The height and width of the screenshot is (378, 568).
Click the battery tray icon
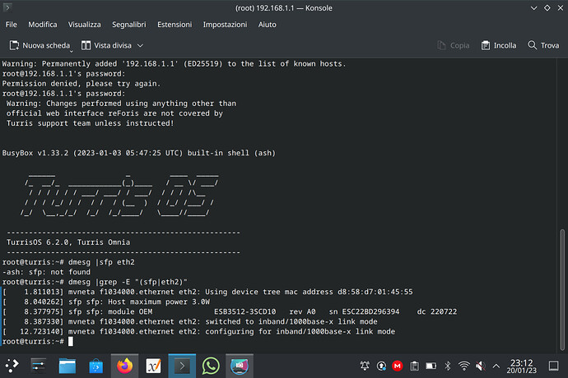[431, 366]
